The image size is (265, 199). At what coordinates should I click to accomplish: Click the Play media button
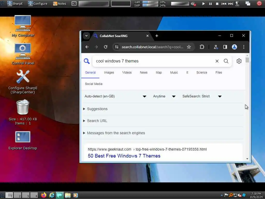tap(203, 4)
